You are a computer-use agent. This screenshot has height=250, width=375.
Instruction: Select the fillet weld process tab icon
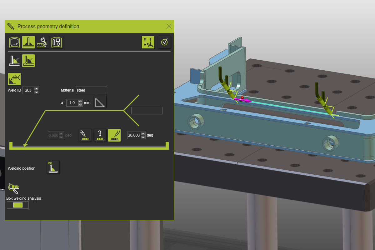coord(28,42)
